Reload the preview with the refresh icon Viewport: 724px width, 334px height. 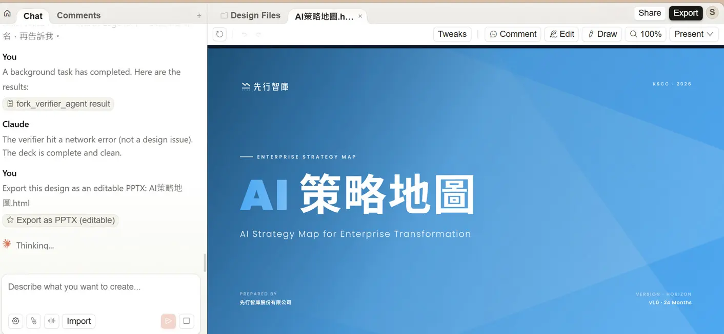click(219, 34)
